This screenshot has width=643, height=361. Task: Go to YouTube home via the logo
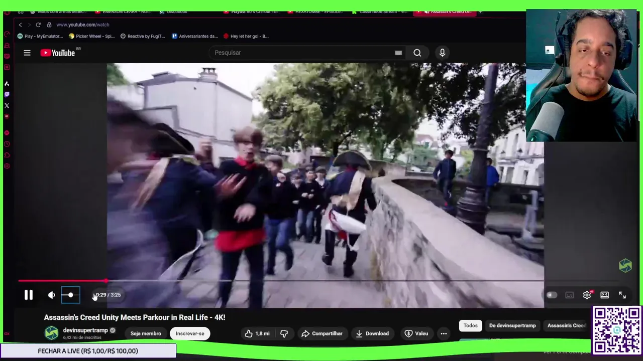tap(58, 53)
